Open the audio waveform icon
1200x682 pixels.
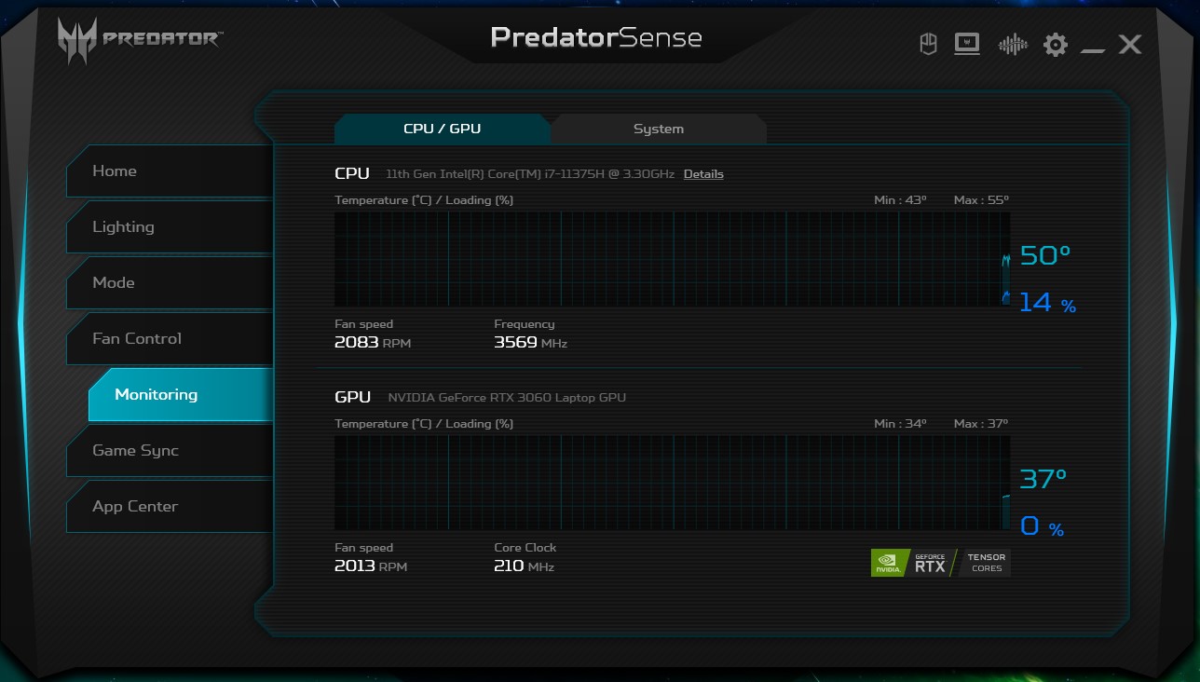click(1012, 44)
